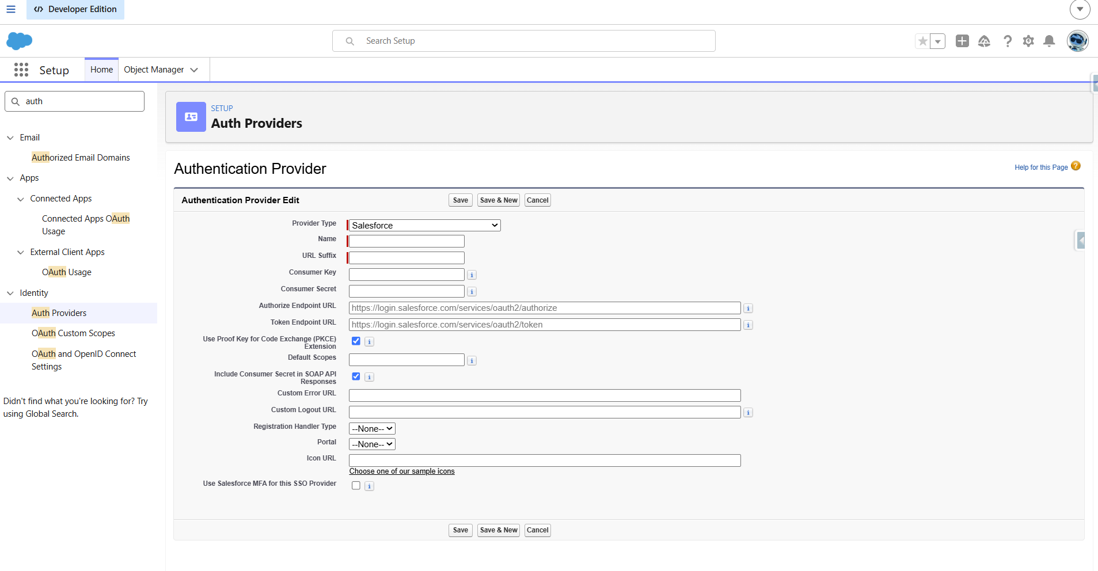Viewport: 1098px width, 571px height.
Task: Open the user profile avatar
Action: click(1077, 41)
